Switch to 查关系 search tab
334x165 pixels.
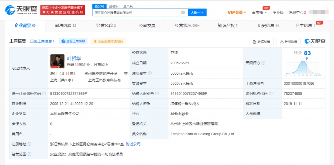128,6
